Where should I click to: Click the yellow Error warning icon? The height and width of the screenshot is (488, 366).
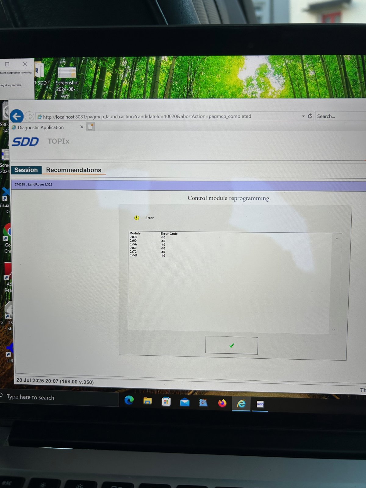(x=137, y=218)
